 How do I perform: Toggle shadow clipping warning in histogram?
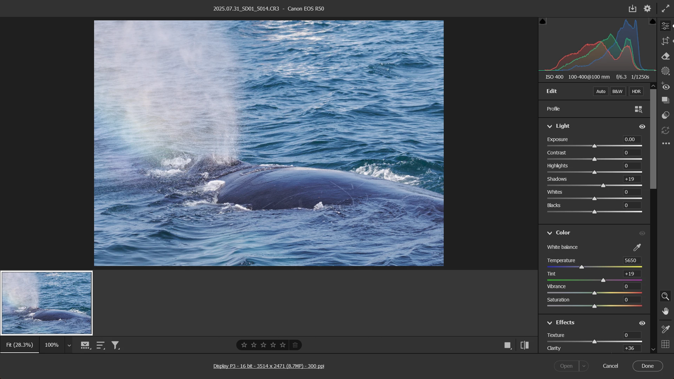tap(543, 22)
